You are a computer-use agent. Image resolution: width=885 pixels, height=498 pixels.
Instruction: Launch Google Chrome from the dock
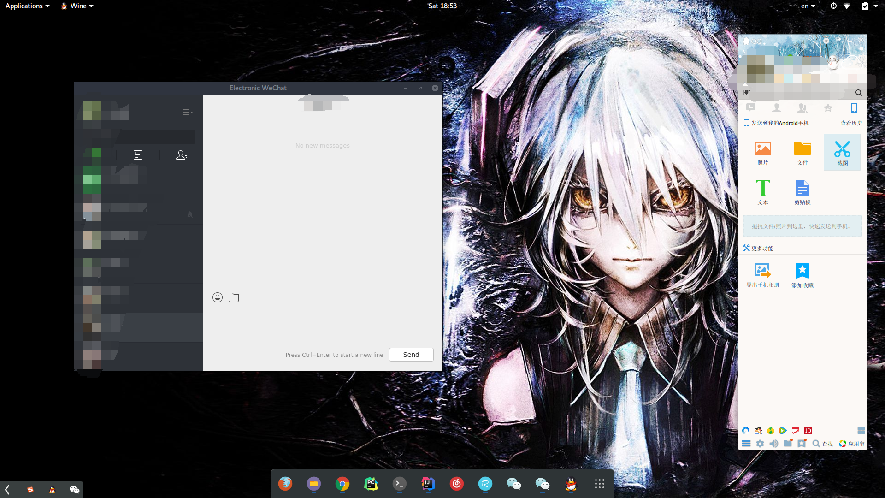[x=342, y=483]
